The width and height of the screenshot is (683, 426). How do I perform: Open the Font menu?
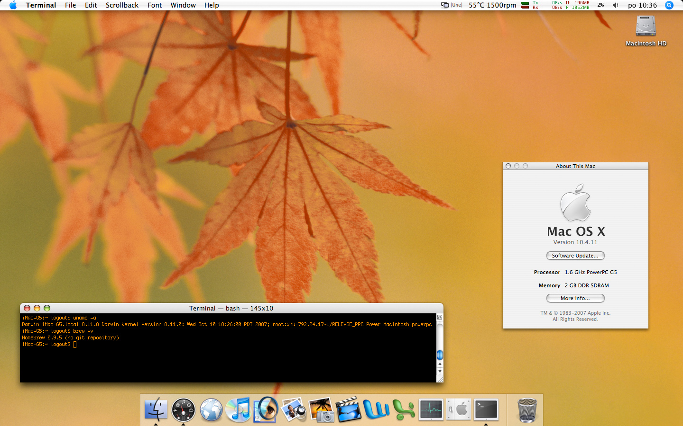point(155,5)
